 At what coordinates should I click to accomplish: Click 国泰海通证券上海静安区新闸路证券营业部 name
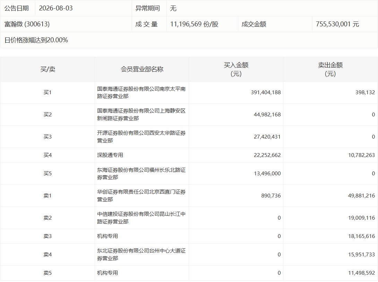point(141,115)
